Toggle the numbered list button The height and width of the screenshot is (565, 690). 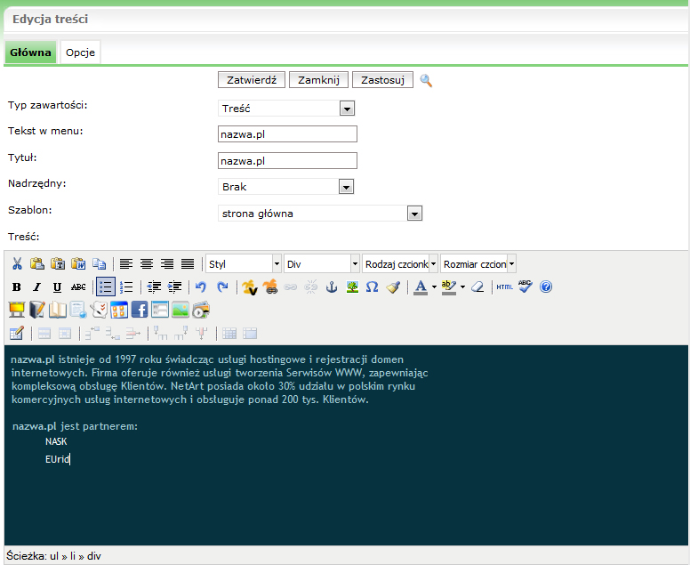tap(126, 287)
